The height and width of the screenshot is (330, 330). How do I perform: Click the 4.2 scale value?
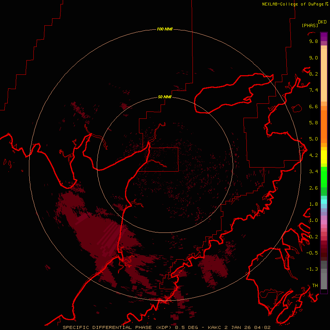click(313, 155)
